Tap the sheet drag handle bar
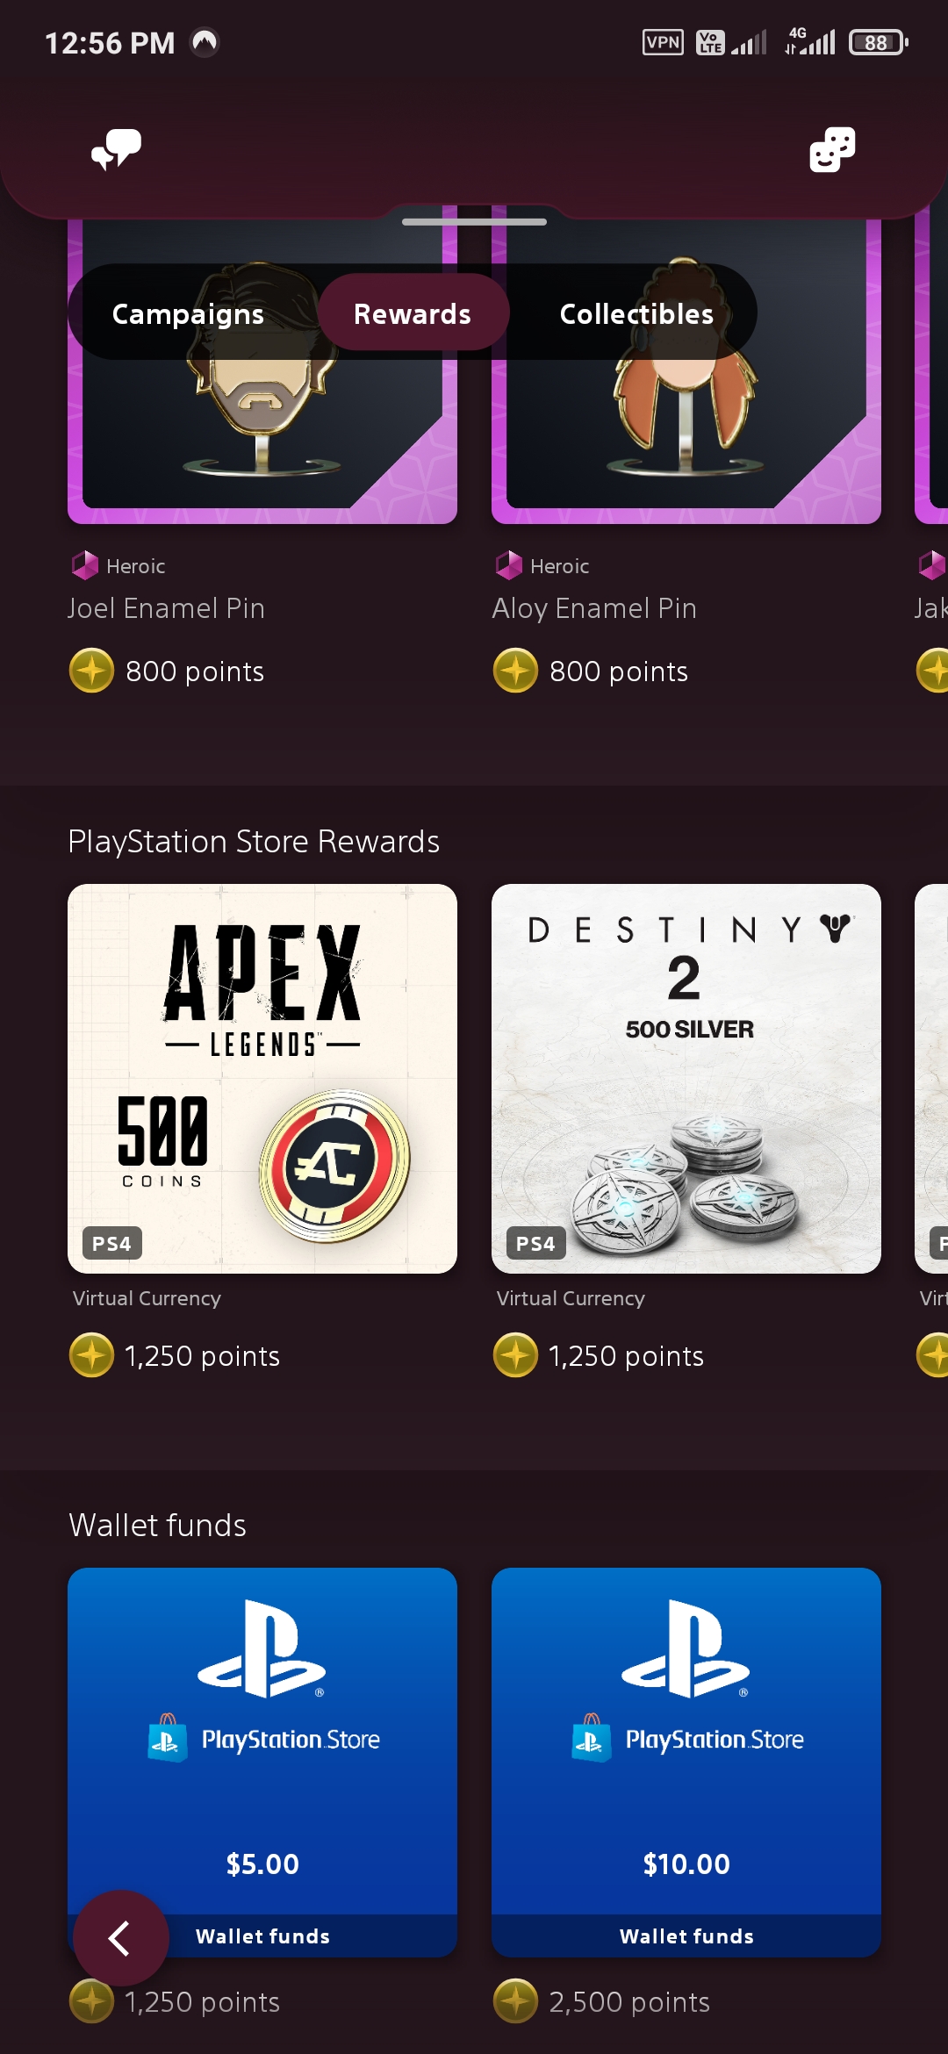948x2054 pixels. (474, 222)
